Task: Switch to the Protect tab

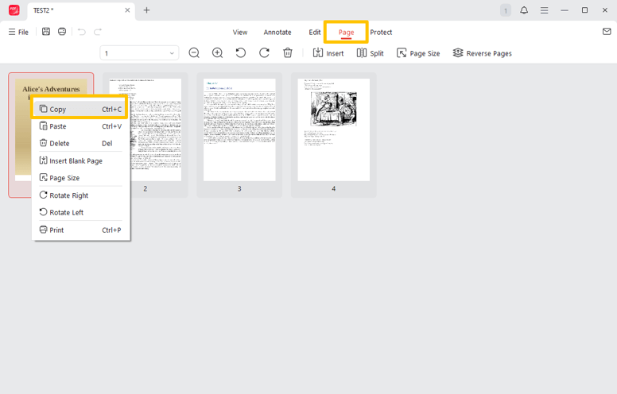Action: (381, 33)
